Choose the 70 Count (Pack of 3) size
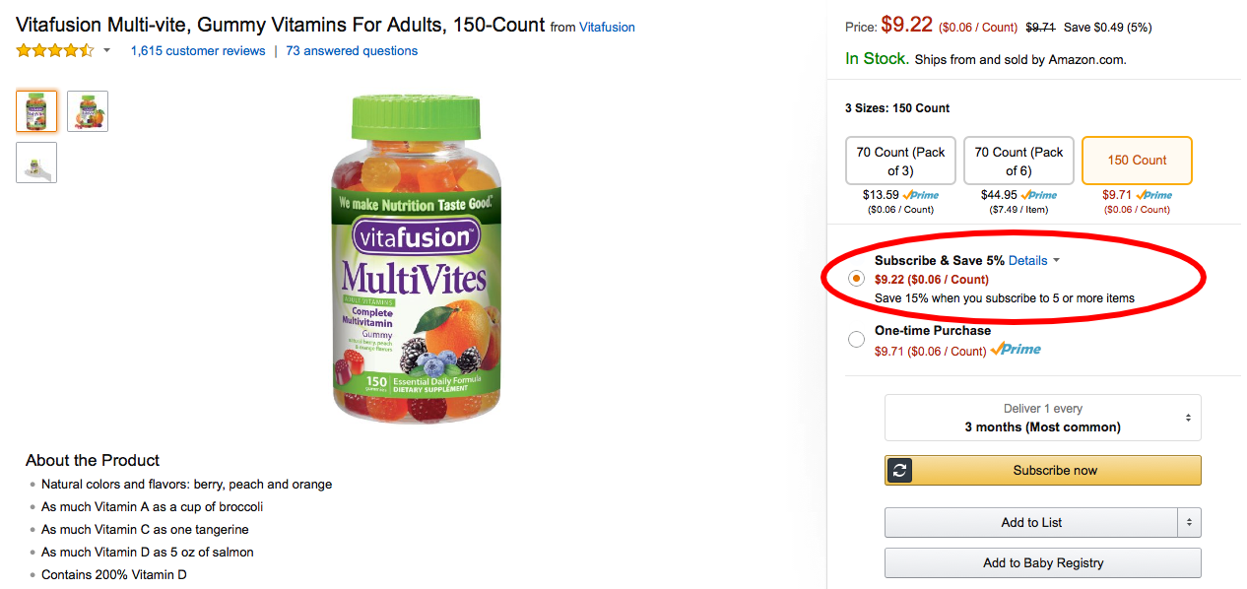Image resolution: width=1247 pixels, height=589 pixels. [x=900, y=161]
